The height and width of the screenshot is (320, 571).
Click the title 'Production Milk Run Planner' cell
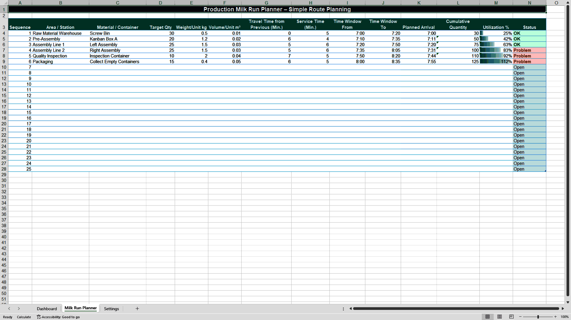click(x=277, y=9)
